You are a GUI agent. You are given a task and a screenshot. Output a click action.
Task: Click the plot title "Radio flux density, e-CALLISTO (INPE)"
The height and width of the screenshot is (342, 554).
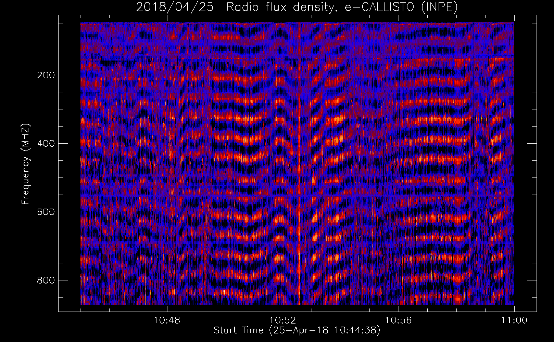[342, 7]
